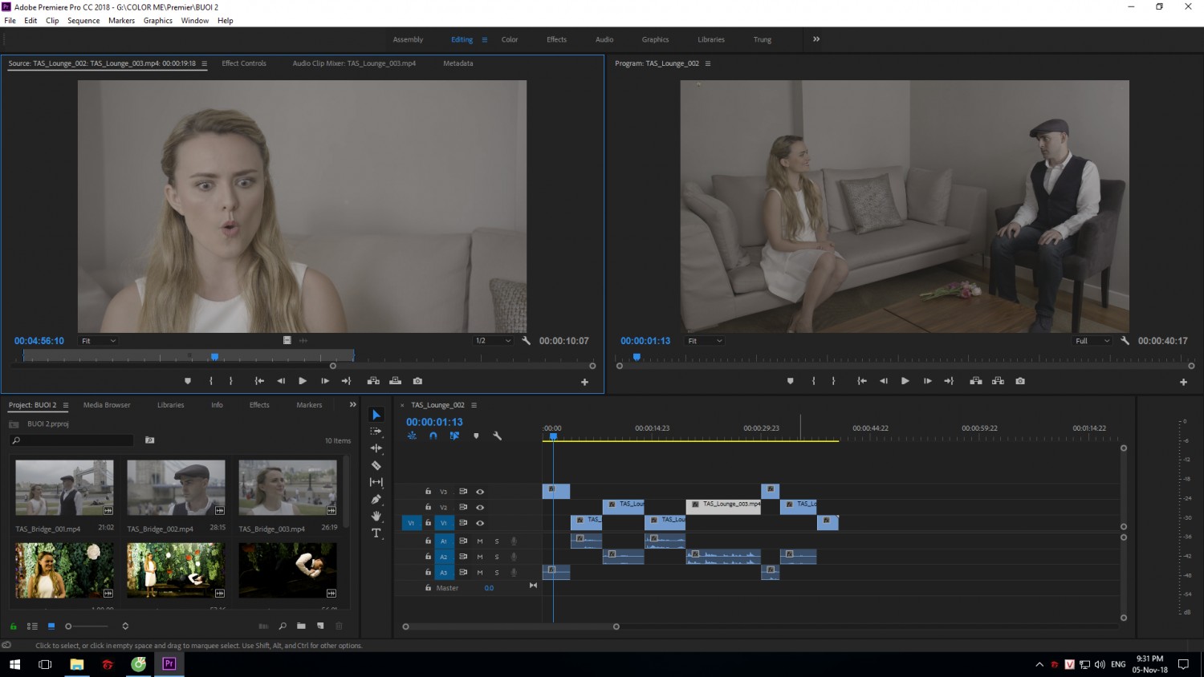Select the Selection tool arrow
Viewport: 1204px width, 677px height.
376,415
